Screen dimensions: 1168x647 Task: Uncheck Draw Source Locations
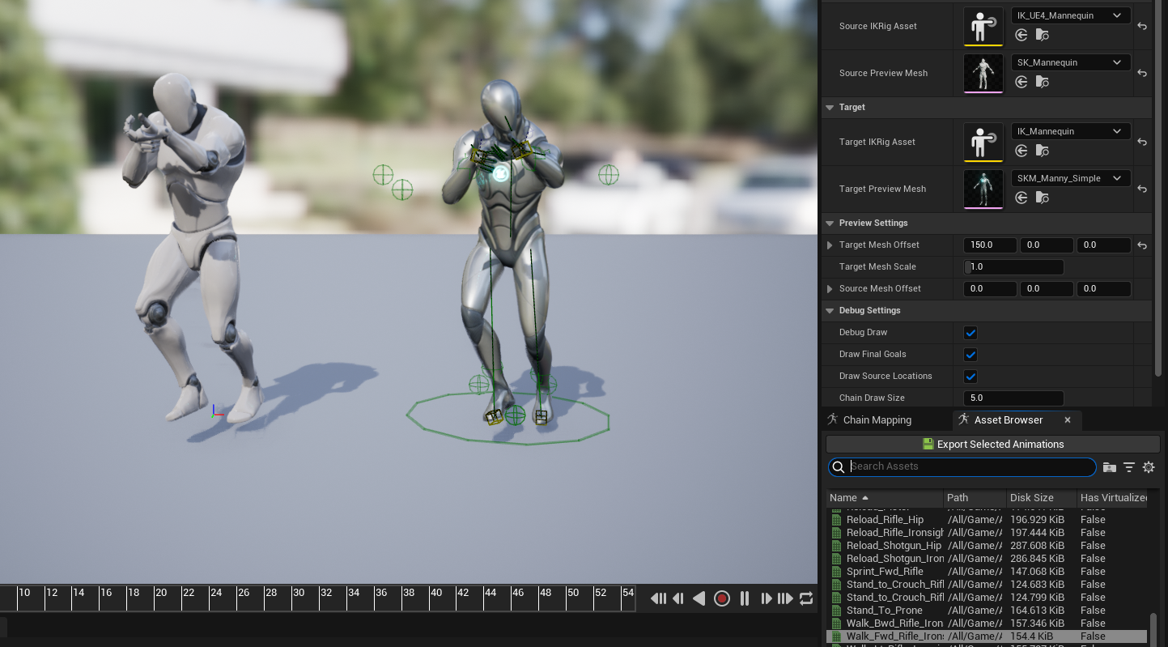tap(970, 376)
